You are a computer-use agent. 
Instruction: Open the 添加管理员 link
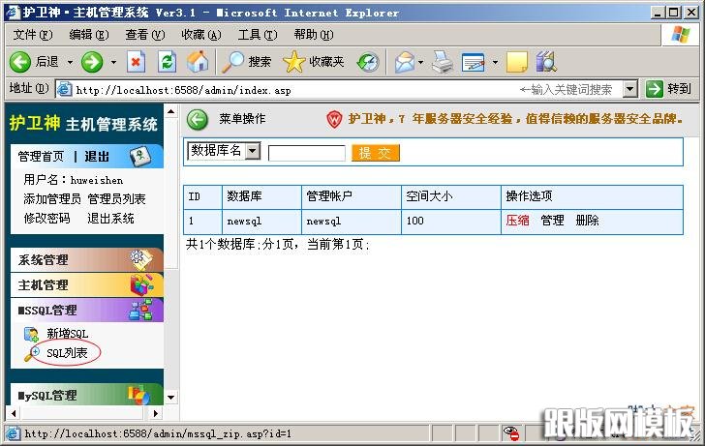[x=52, y=199]
